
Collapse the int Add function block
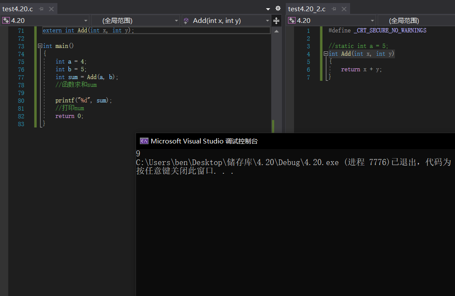325,54
